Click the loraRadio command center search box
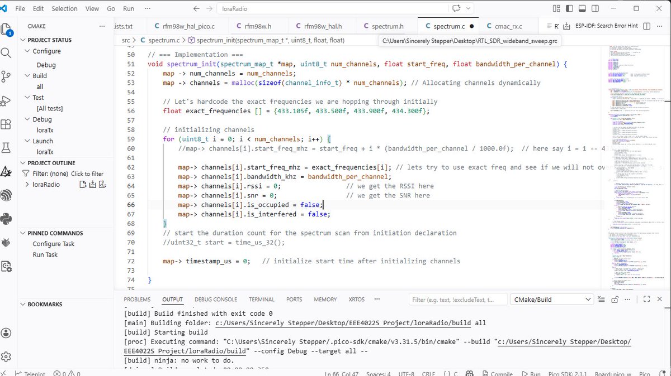This screenshot has height=376, width=671. click(x=333, y=9)
